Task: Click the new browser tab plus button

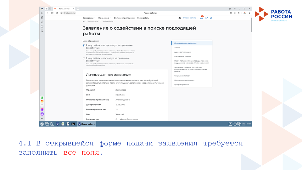Action: coord(78,8)
